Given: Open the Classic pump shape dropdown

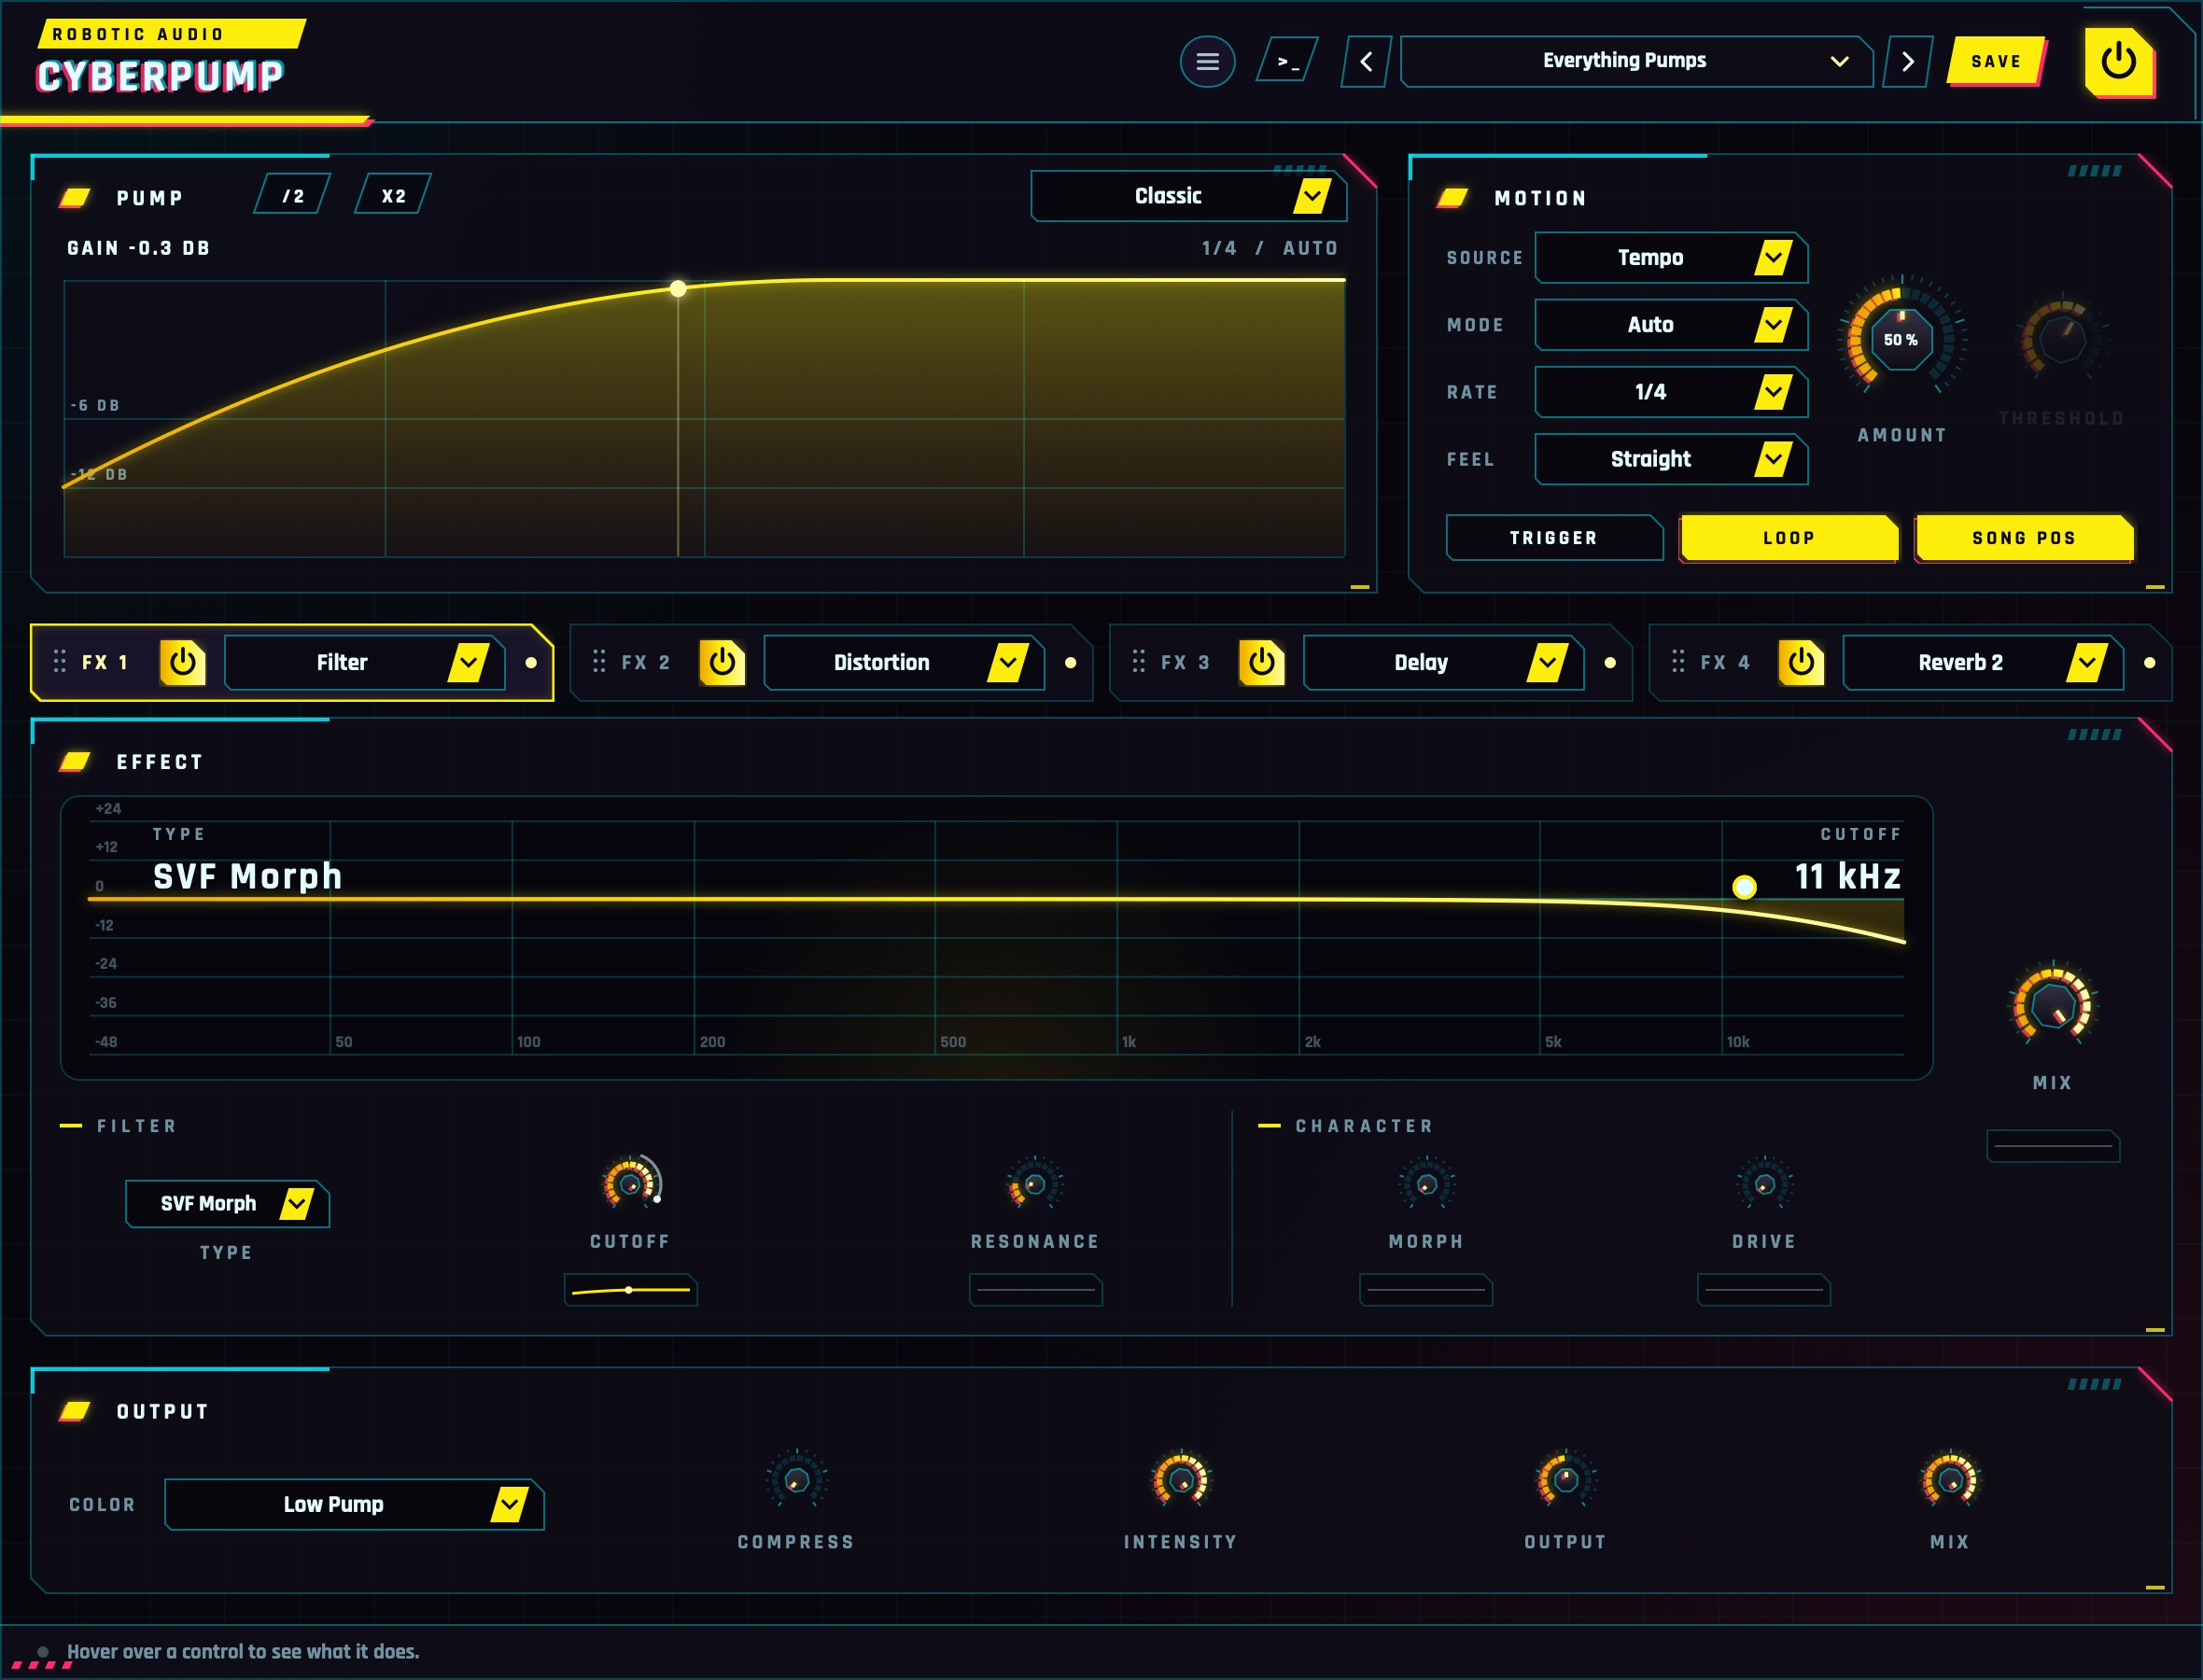Looking at the screenshot, I should [x=1188, y=196].
